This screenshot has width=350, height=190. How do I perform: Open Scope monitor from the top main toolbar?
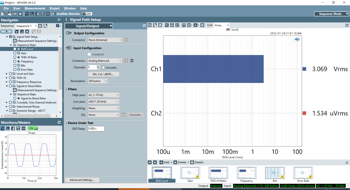coord(27,14)
